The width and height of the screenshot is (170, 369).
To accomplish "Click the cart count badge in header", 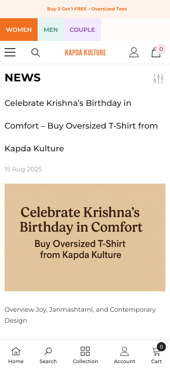I will coord(161,49).
